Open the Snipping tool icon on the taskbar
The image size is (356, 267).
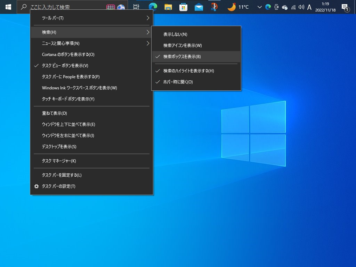pyautogui.click(x=214, y=7)
